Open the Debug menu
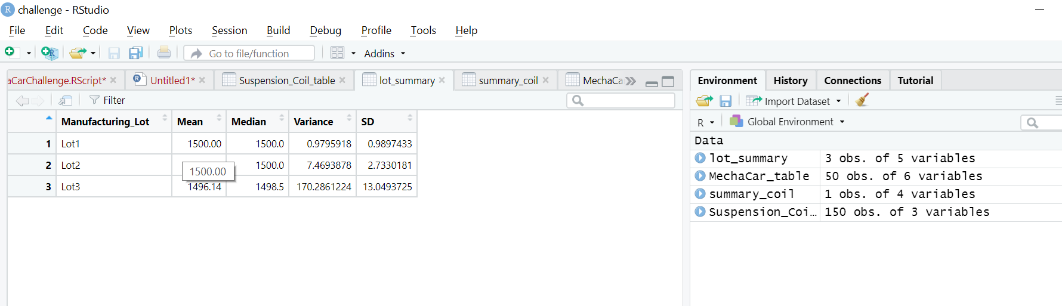The width and height of the screenshot is (1062, 306). (325, 30)
